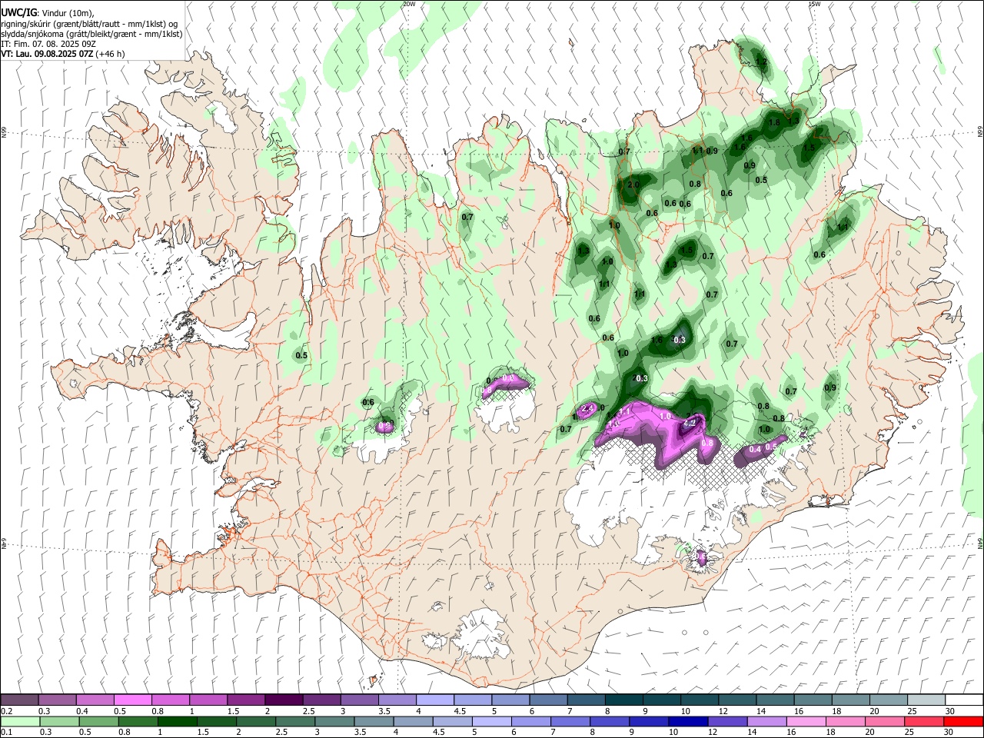Viewport: 984px width, 738px height.
Task: Pick the bright red 30 rain swatch
Action: (963, 721)
